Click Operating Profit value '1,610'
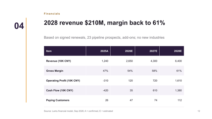212x119 pixels. point(179,81)
